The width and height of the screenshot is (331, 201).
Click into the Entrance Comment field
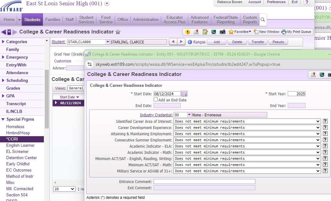(x=204, y=181)
